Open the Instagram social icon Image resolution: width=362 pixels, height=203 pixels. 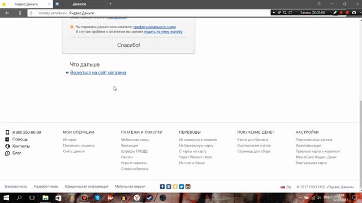(188, 187)
